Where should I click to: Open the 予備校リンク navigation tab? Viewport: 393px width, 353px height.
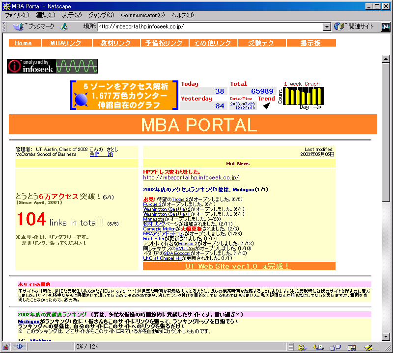click(165, 43)
